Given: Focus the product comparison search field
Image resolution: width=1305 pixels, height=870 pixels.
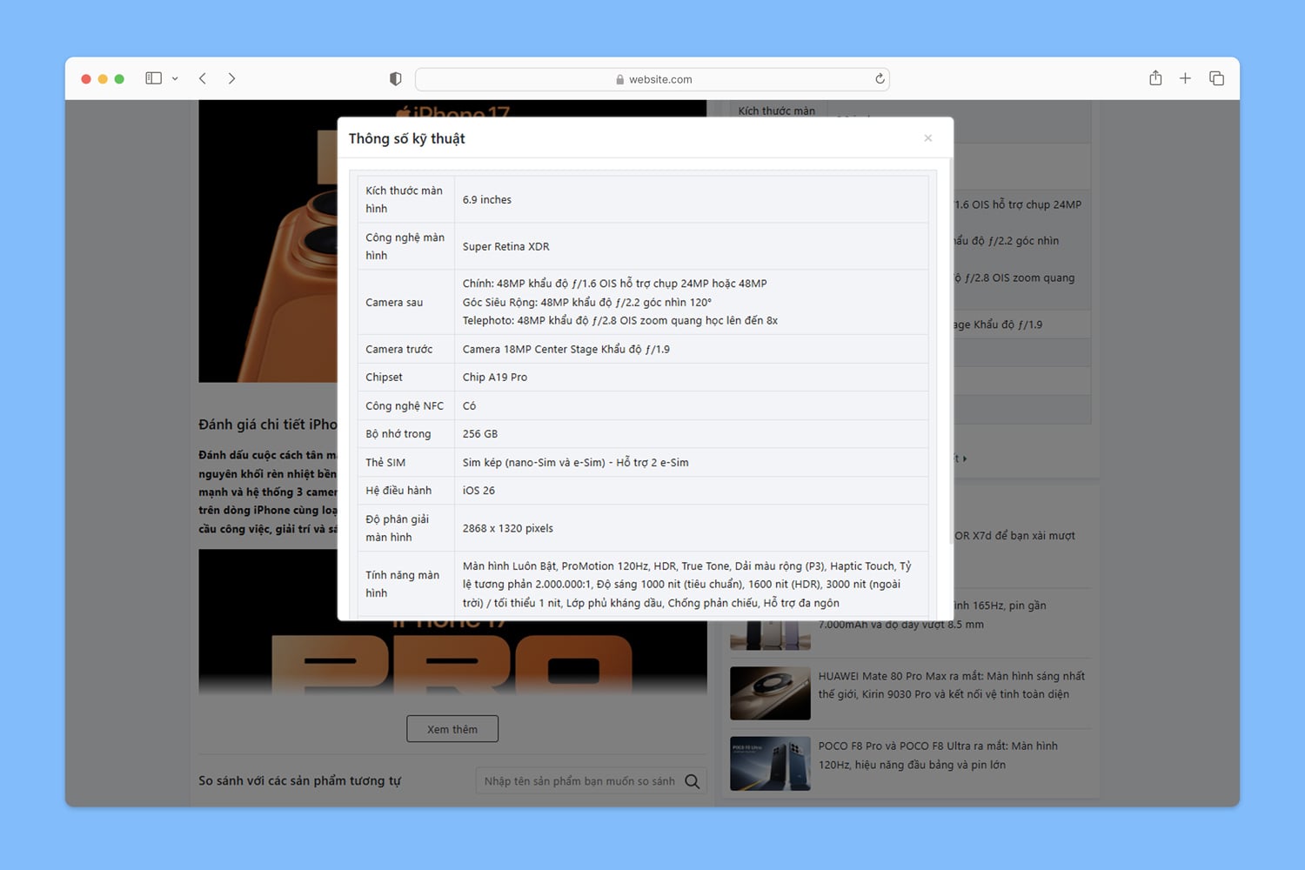Looking at the screenshot, I should pyautogui.click(x=579, y=781).
